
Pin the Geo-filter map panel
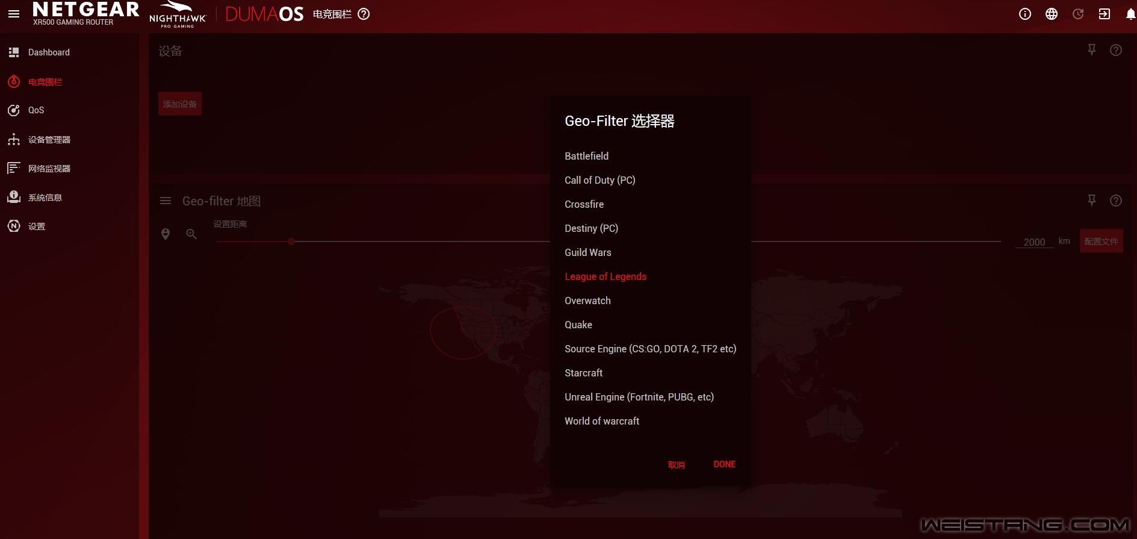click(x=1091, y=201)
